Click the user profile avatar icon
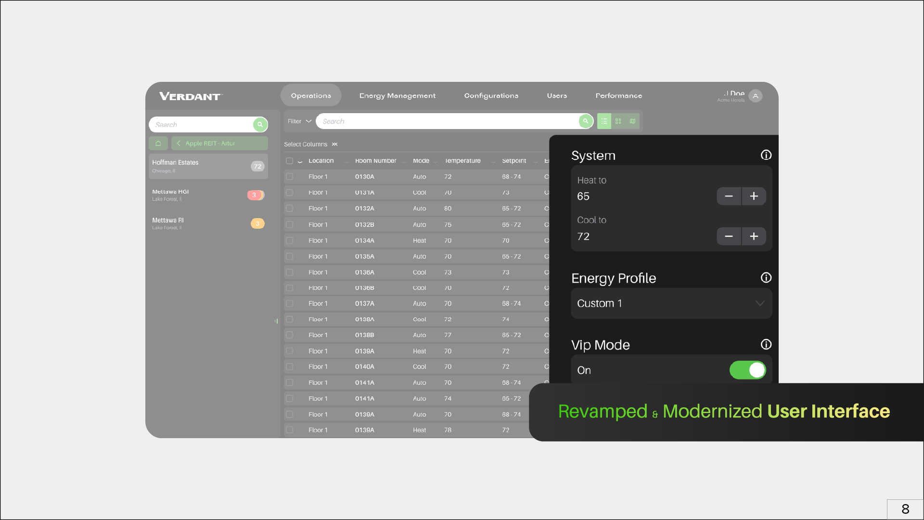Viewport: 924px width, 520px height. coord(756,96)
